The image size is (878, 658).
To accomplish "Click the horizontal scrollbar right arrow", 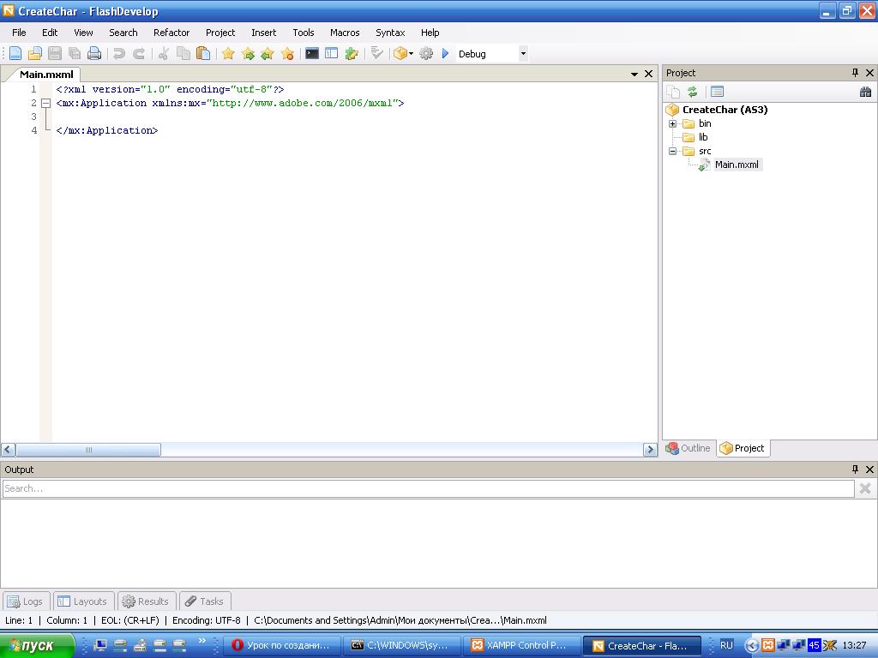I will tap(650, 449).
